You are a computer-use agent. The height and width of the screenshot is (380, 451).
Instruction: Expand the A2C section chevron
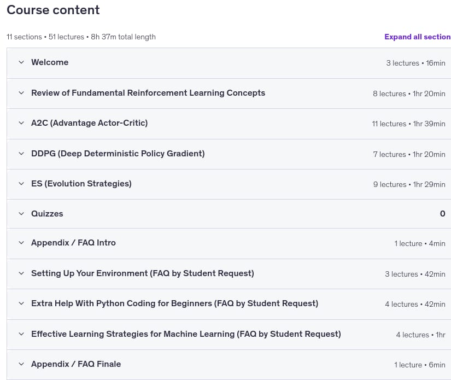pyautogui.click(x=21, y=123)
